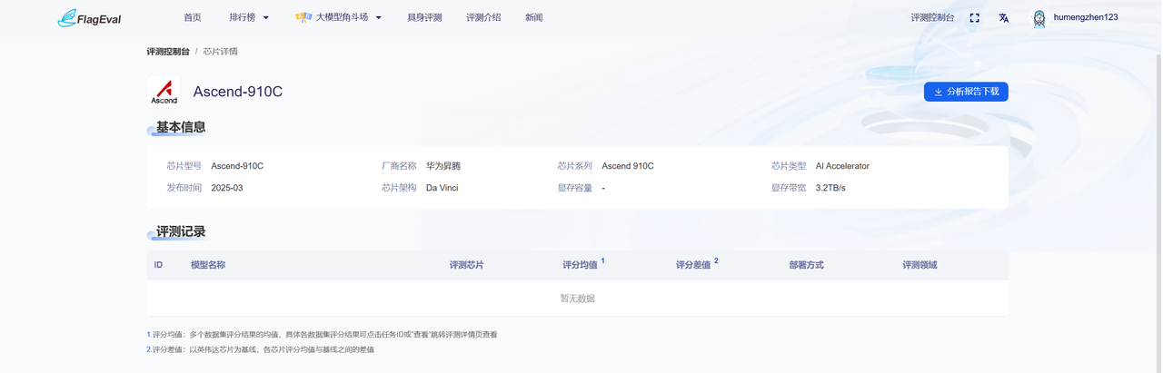Click footnote 1 about 评分均值
1163x373 pixels.
pos(322,335)
